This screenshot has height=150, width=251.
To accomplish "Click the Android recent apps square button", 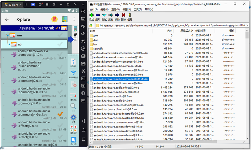I will point(83,139).
